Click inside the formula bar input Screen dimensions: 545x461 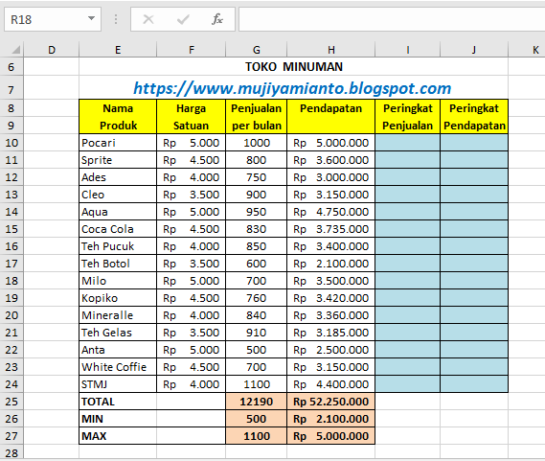pos(392,19)
